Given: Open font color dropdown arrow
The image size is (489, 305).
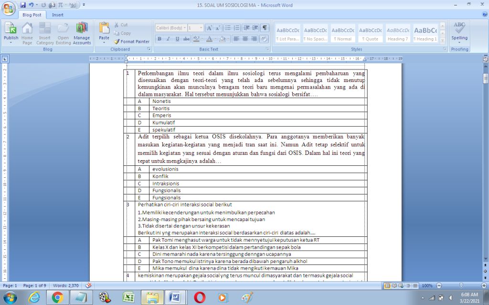Looking at the screenshot, I should click(x=215, y=39).
